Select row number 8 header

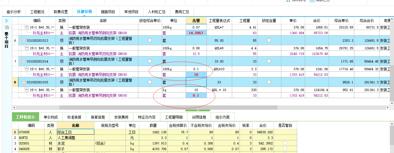pyautogui.click(x=15, y=82)
